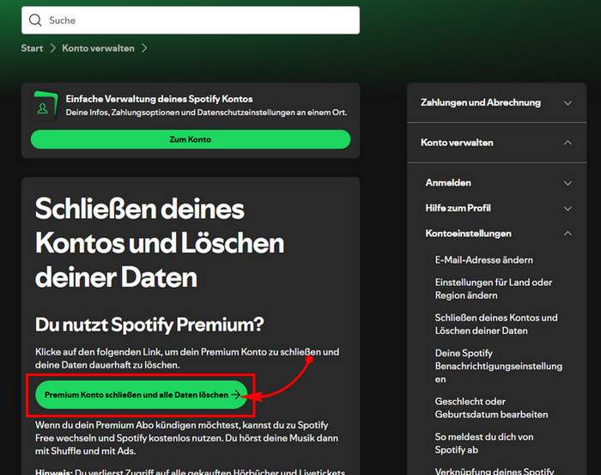Open the Start breadcrumb link
The width and height of the screenshot is (601, 475).
pyautogui.click(x=32, y=48)
